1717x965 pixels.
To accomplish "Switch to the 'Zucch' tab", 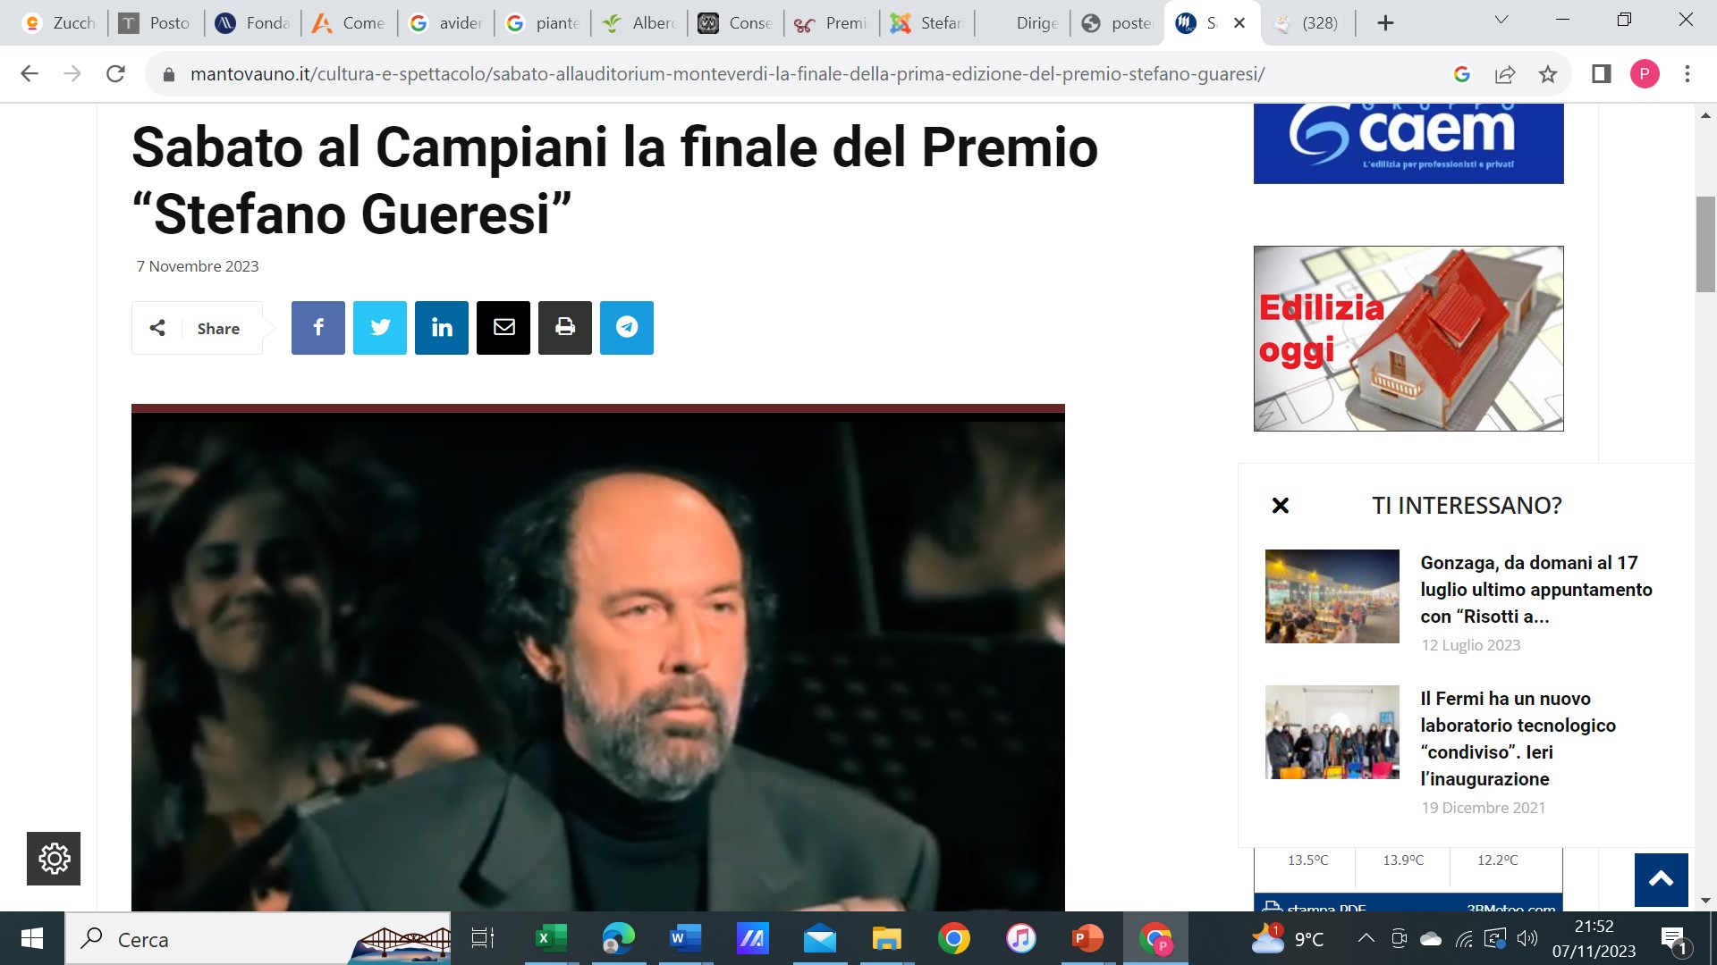I will (59, 23).
